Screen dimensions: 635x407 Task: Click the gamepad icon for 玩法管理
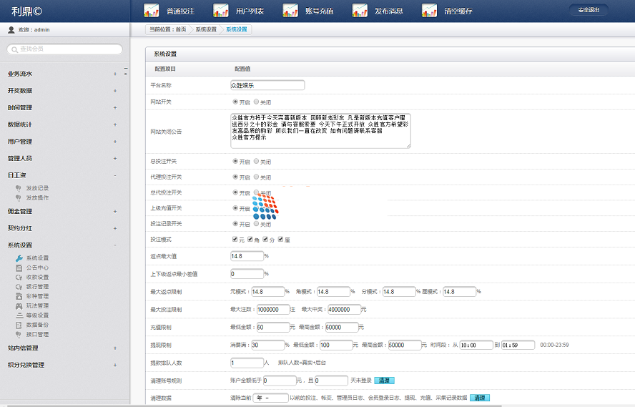tap(19, 305)
